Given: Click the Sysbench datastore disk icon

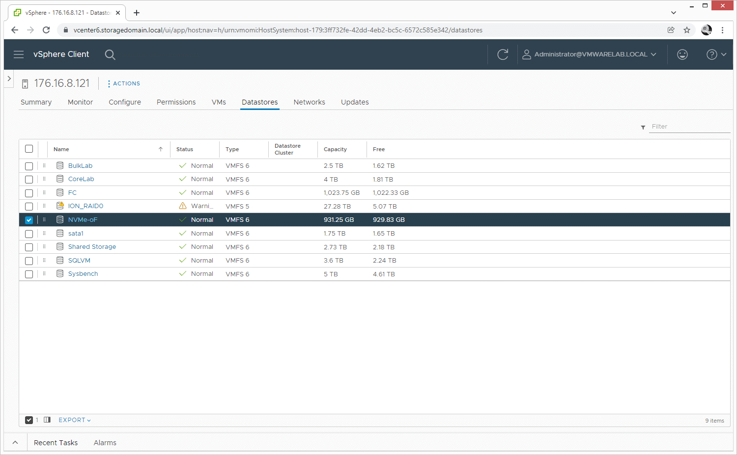Looking at the screenshot, I should (x=60, y=273).
